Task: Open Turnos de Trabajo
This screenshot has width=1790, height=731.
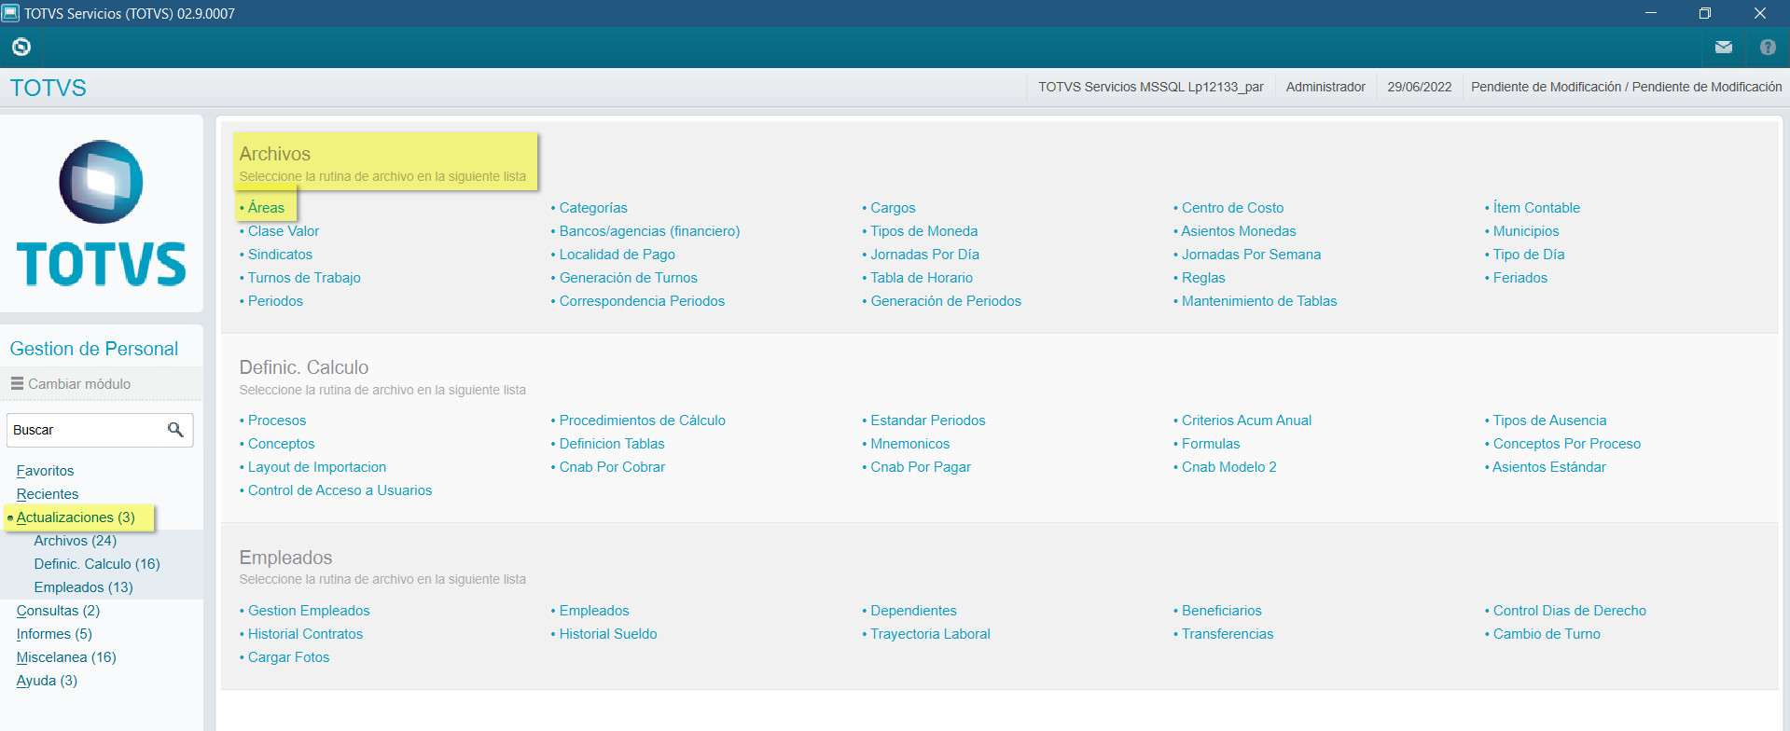Action: coord(304,278)
